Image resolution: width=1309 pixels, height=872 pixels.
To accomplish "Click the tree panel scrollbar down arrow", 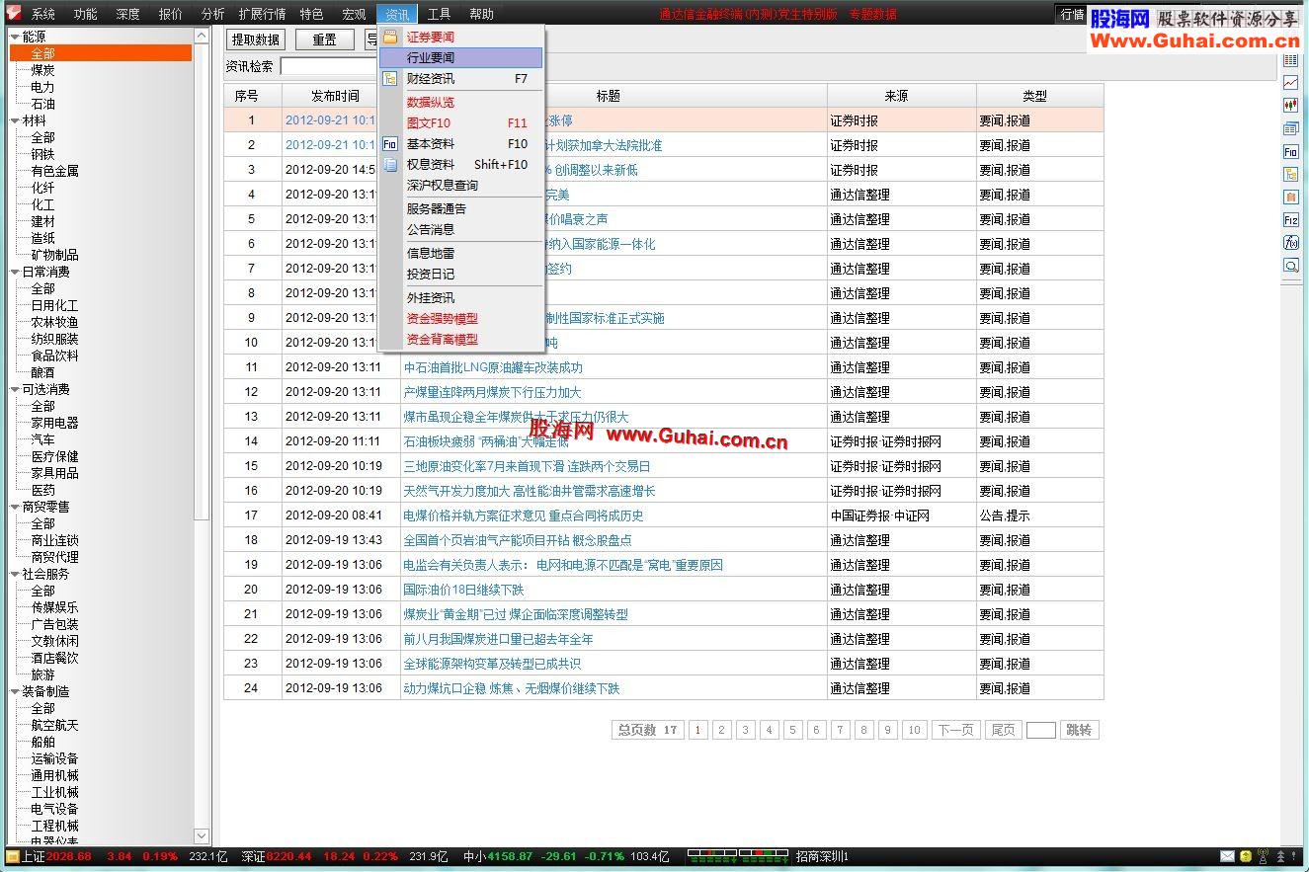I will 202,835.
